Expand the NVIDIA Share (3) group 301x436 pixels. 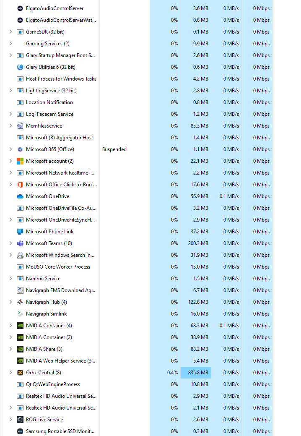(x=10, y=349)
